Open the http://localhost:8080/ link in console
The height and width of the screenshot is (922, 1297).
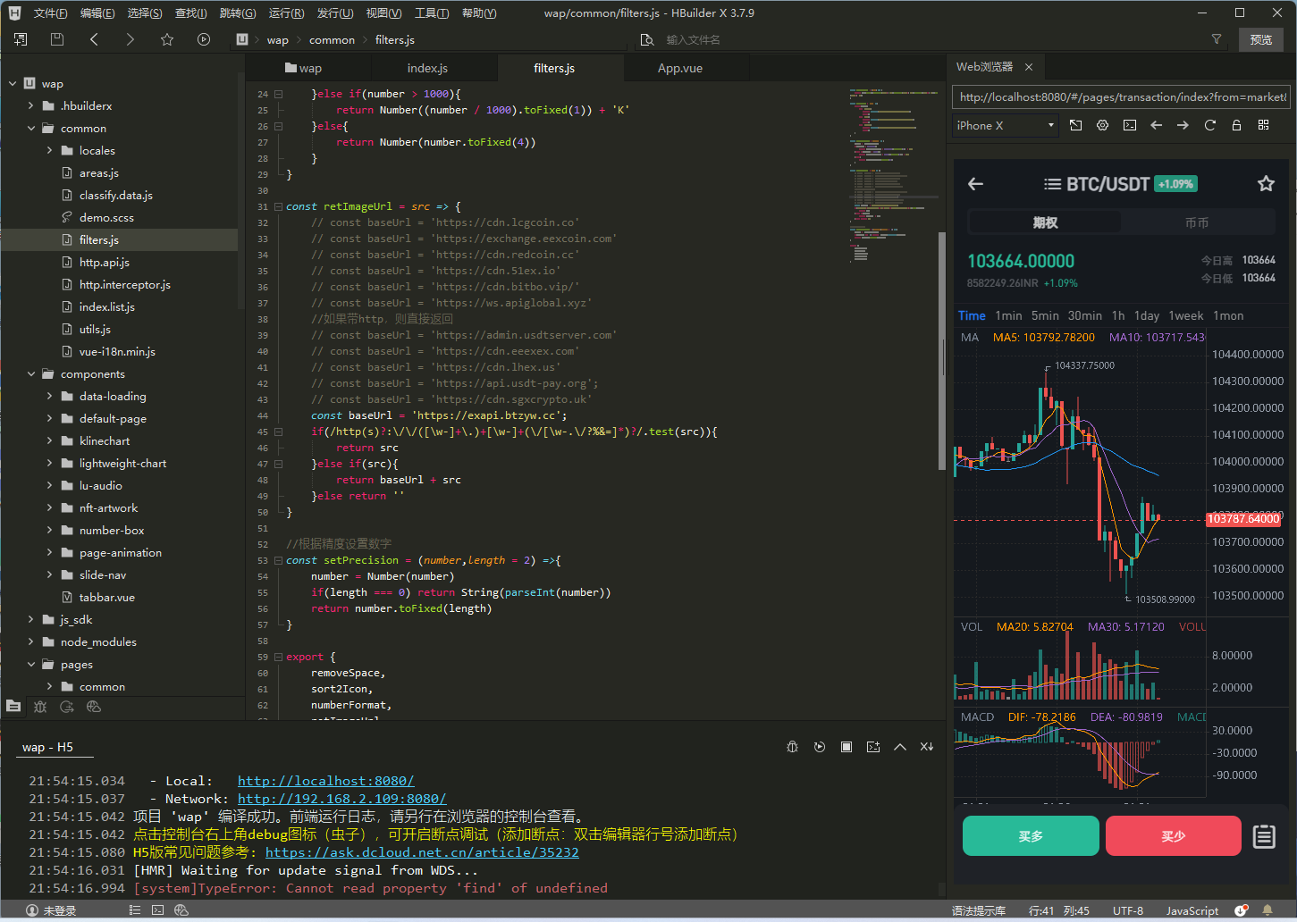pos(325,781)
